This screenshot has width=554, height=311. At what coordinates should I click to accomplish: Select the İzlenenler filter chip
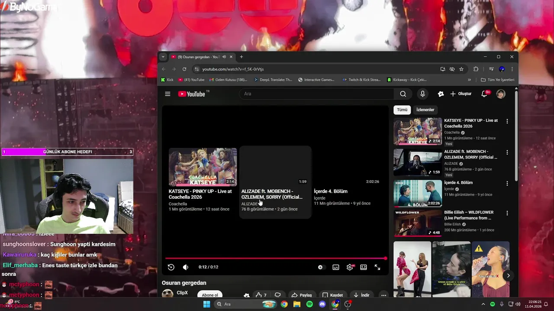(425, 110)
